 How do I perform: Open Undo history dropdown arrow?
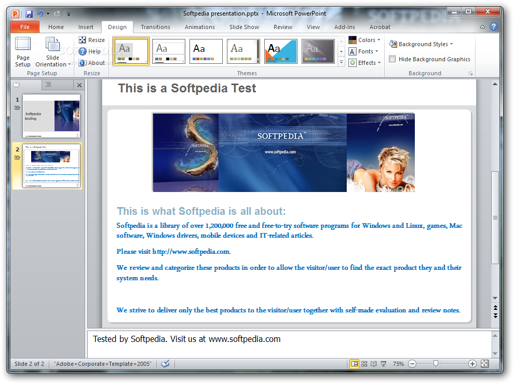(x=48, y=14)
